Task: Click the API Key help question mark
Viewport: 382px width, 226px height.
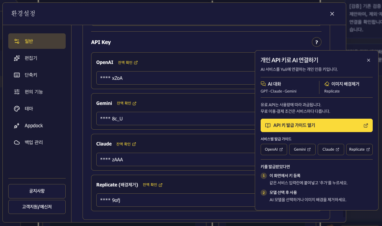Action: (316, 42)
